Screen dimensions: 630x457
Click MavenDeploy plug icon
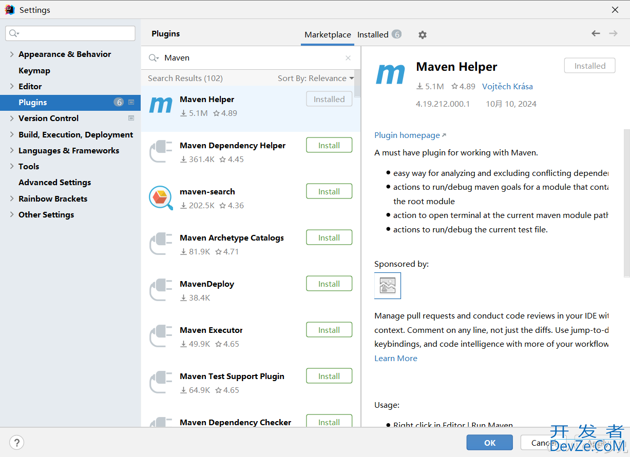(161, 291)
